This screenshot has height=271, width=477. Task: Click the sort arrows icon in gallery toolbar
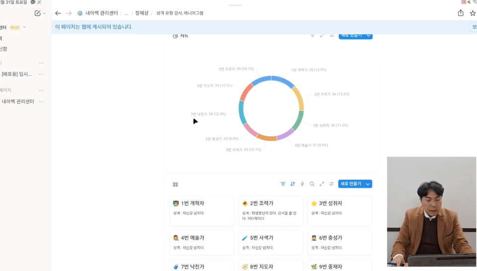(x=293, y=184)
